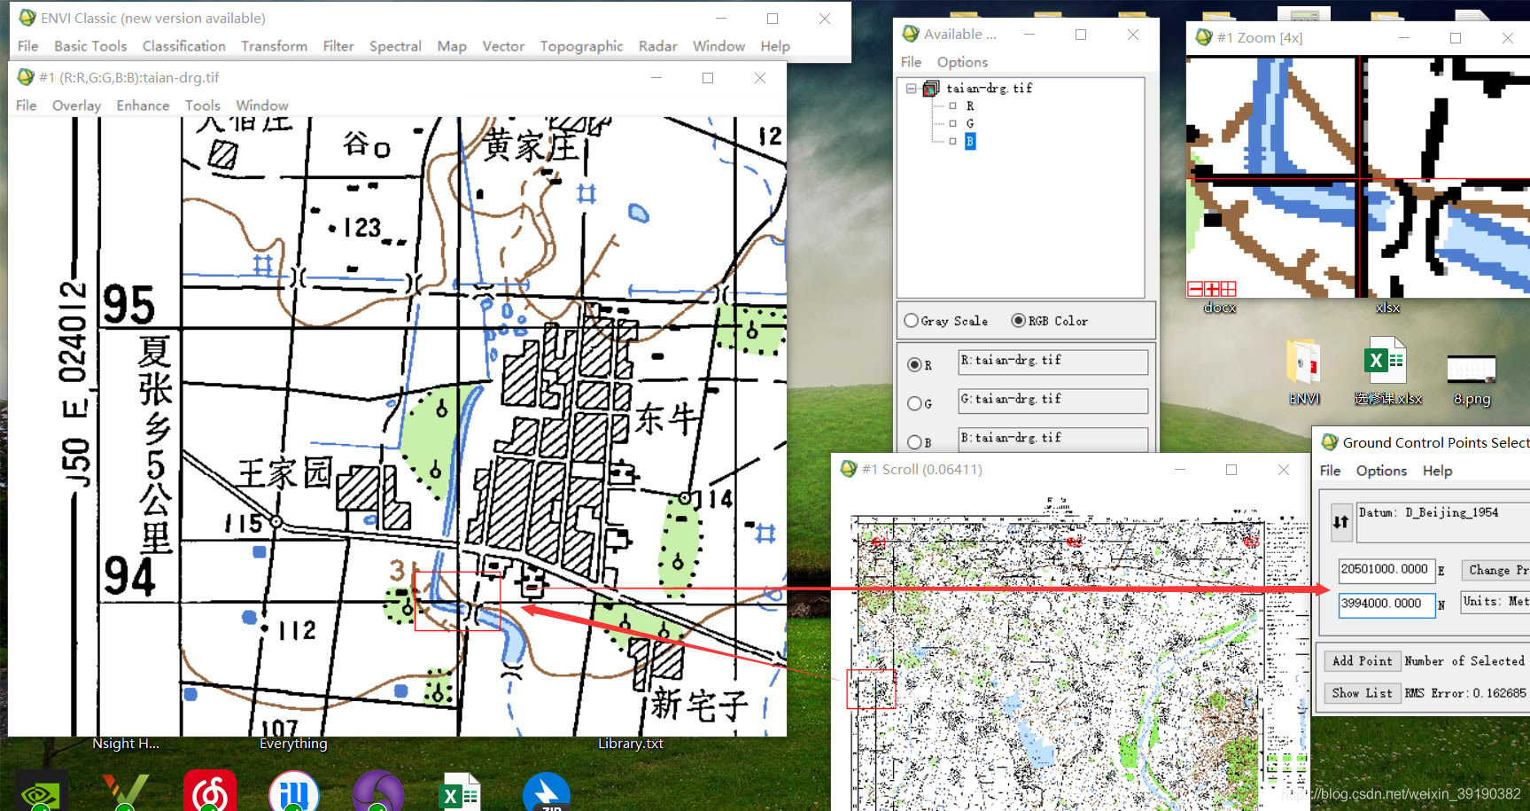This screenshot has height=811, width=1530.
Task: Open the Filter menu
Action: pyautogui.click(x=338, y=46)
